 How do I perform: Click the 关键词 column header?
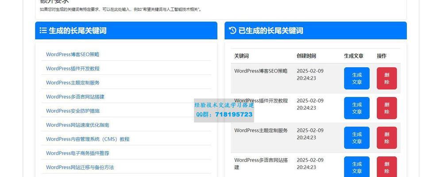point(241,56)
